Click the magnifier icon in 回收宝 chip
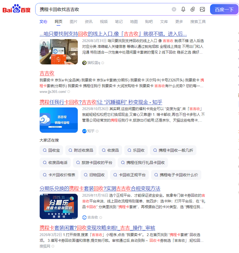The height and width of the screenshot is (253, 239). point(45,150)
